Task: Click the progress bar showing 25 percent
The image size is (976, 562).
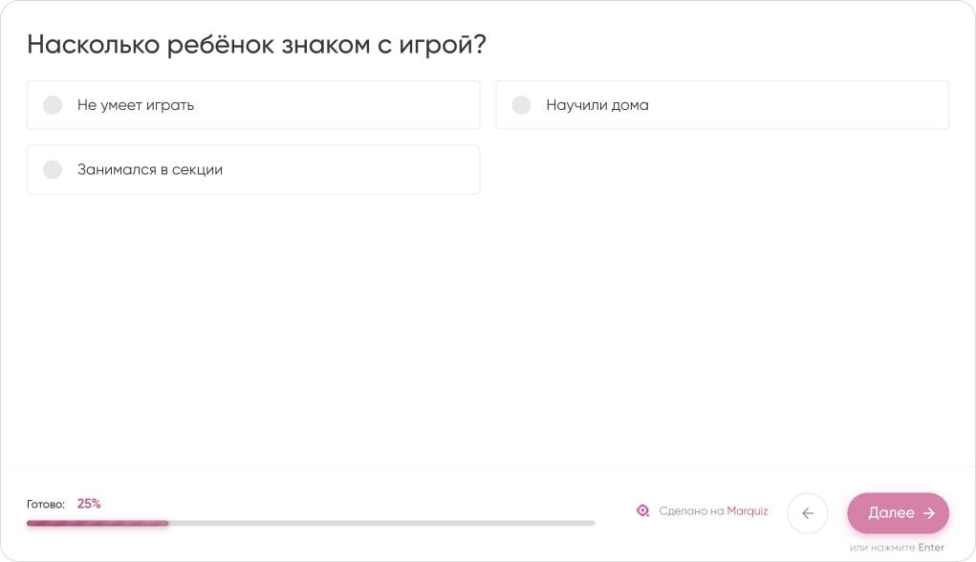Action: (x=311, y=524)
